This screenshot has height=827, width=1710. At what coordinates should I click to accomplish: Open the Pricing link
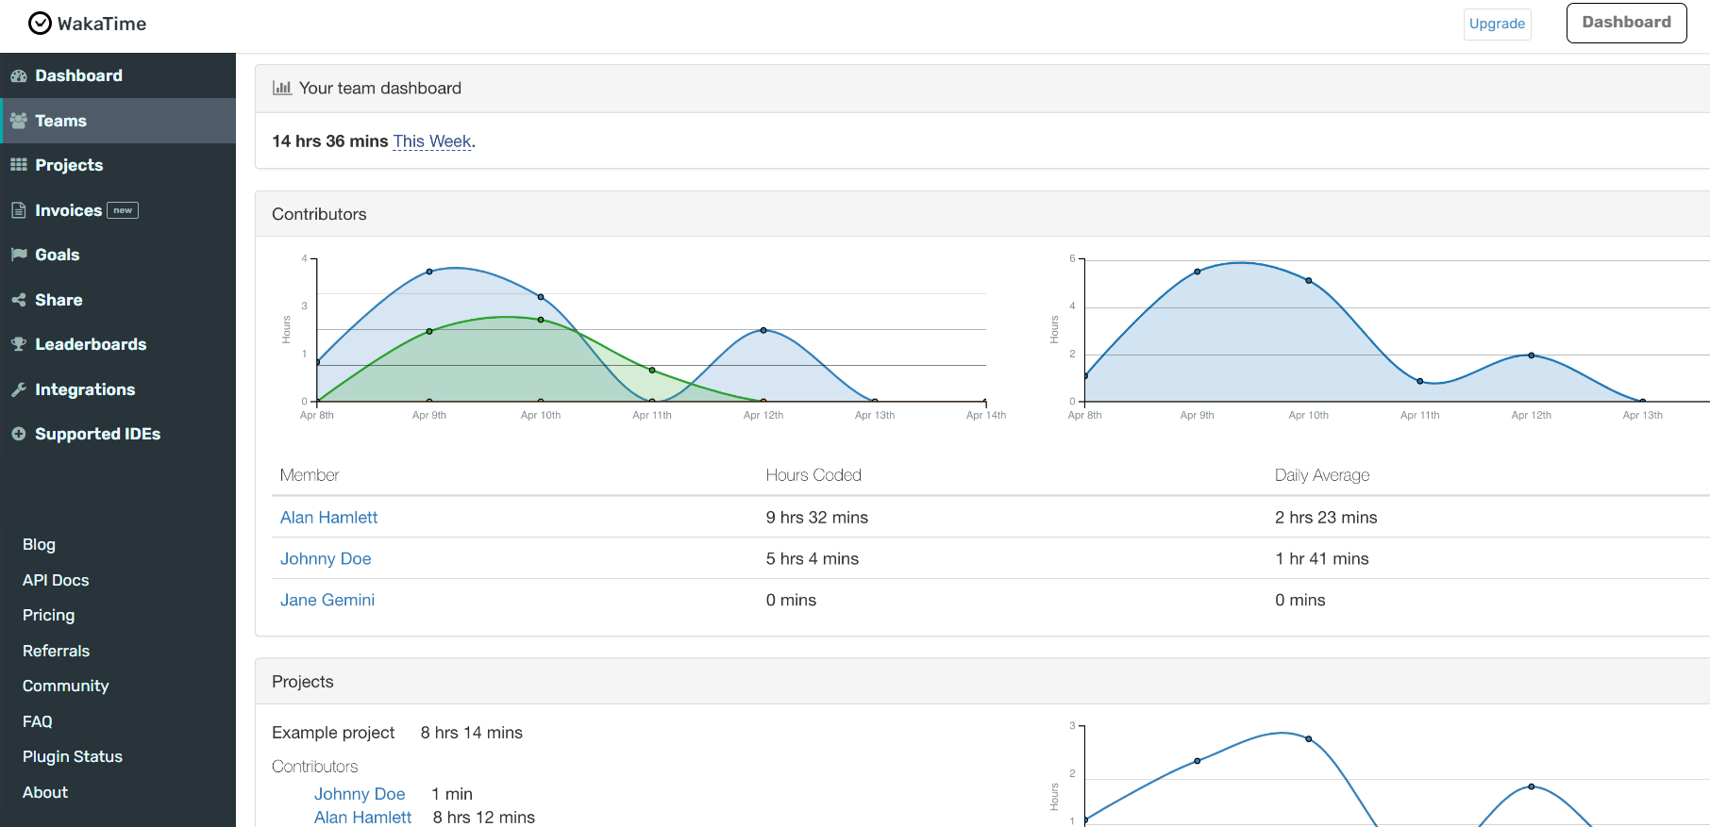48,615
